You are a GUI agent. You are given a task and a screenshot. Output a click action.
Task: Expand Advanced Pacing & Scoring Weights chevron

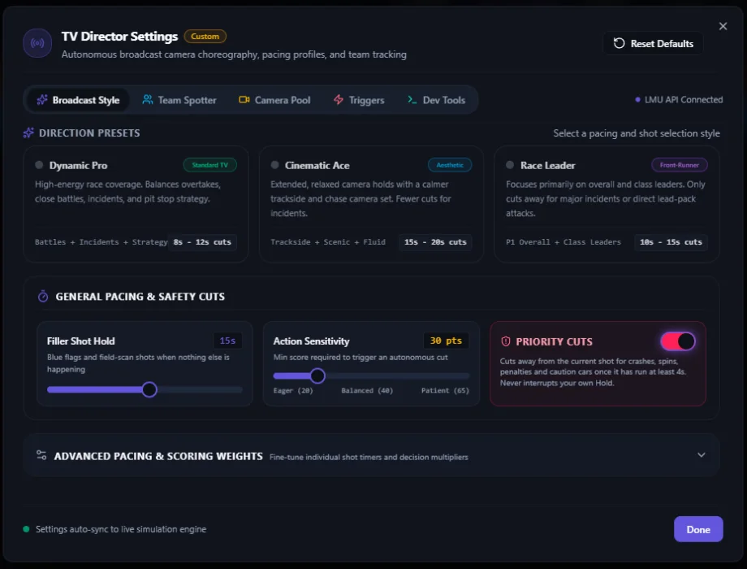pyautogui.click(x=702, y=455)
